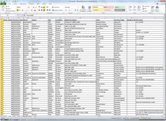Decrease the font size
The width and height of the screenshot is (166, 121).
tap(36, 7)
